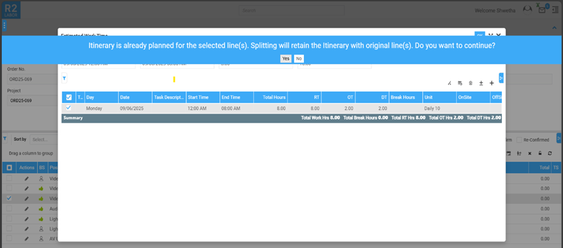Open the mail notifications icon

[542, 10]
